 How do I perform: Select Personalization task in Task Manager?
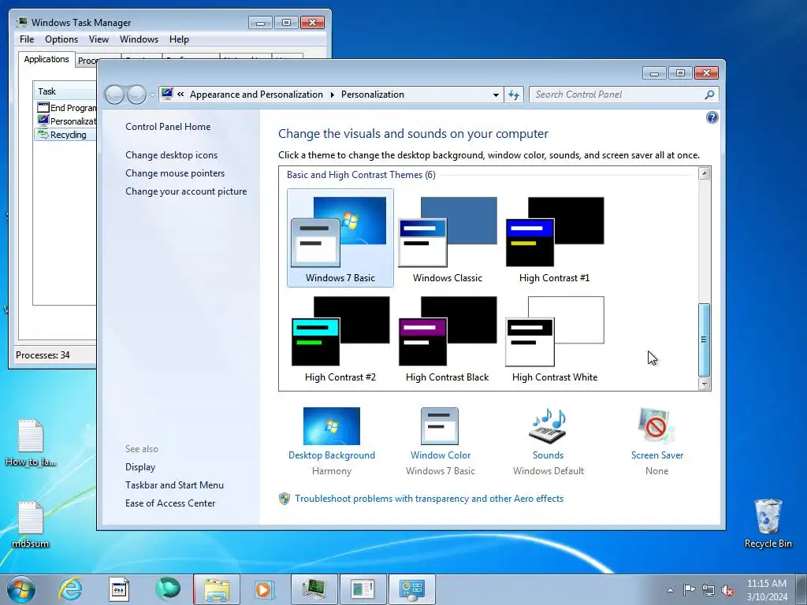click(66, 121)
